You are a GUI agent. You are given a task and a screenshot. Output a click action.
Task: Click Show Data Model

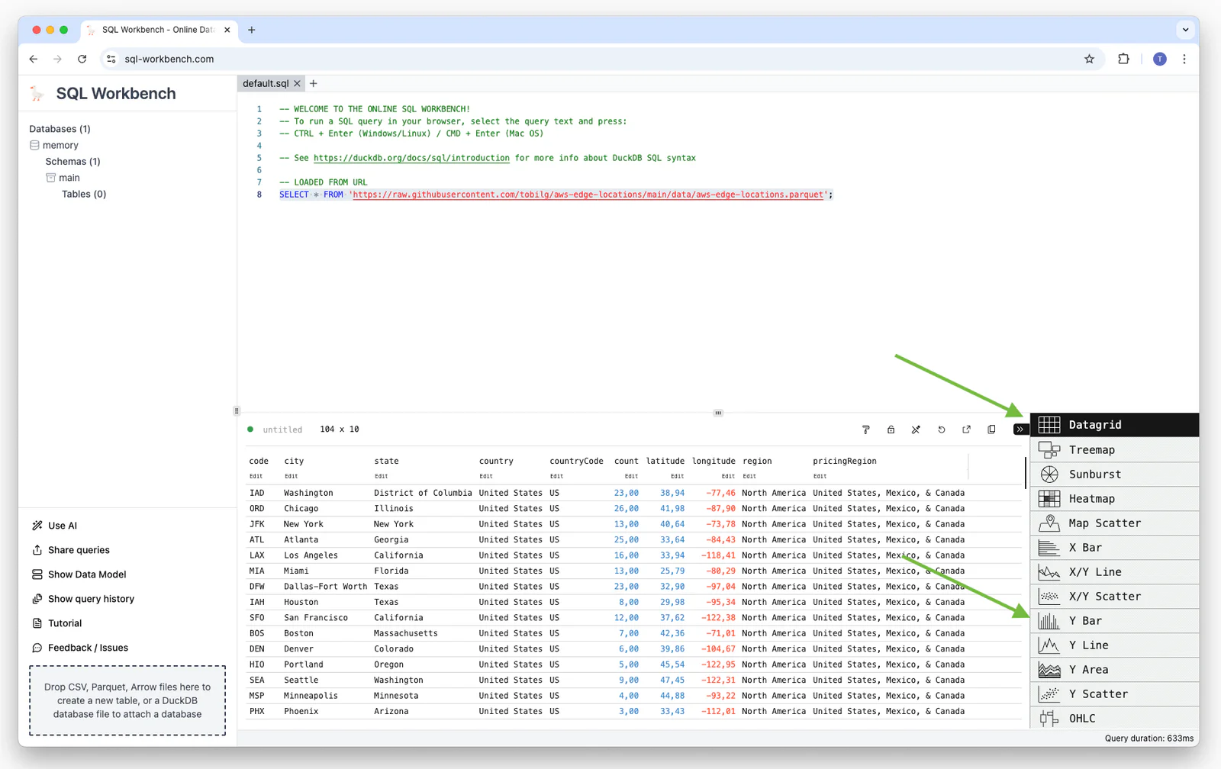tap(79, 574)
